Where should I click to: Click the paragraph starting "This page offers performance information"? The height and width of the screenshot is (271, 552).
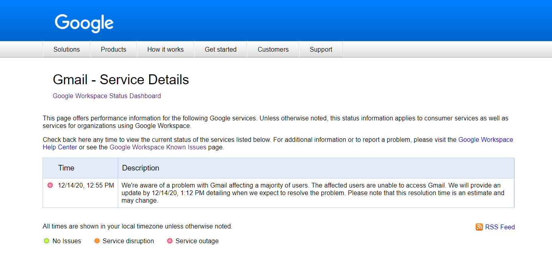tap(276, 122)
